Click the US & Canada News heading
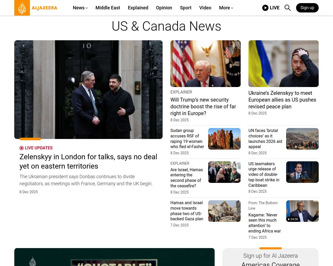The height and width of the screenshot is (266, 333). click(166, 26)
